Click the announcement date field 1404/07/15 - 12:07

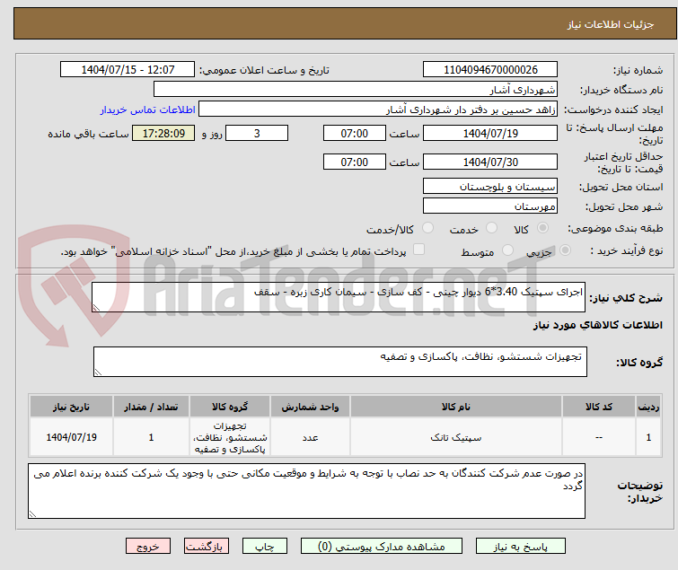128,70
